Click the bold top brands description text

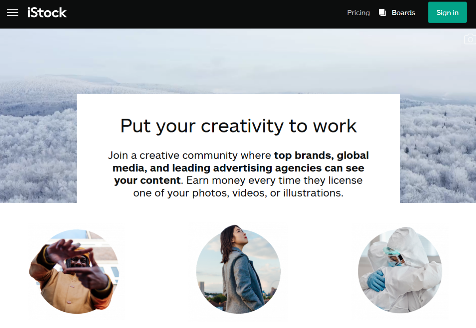point(238,168)
